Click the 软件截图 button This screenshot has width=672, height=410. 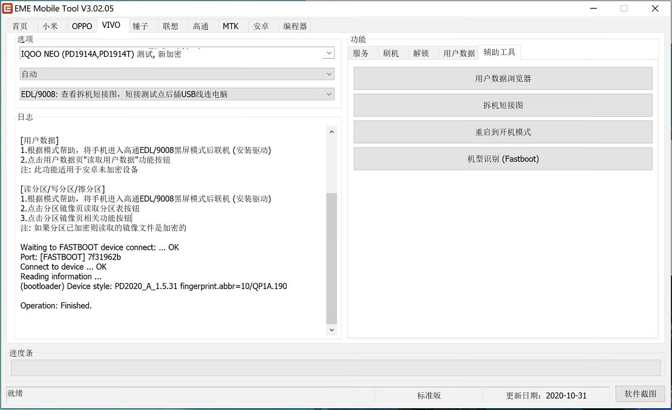coord(641,394)
